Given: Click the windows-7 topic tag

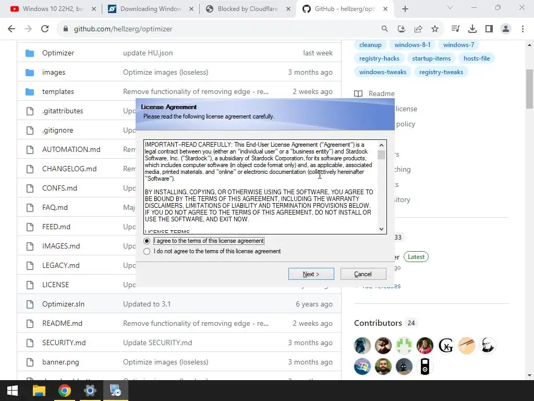Looking at the screenshot, I should tap(458, 45).
